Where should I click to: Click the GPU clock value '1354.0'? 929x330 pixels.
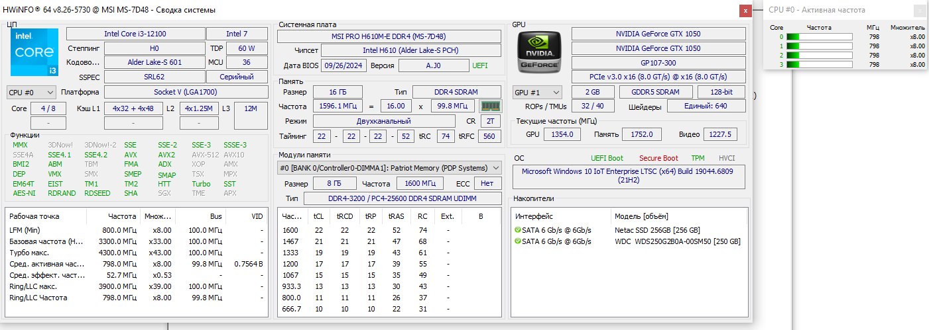click(563, 134)
